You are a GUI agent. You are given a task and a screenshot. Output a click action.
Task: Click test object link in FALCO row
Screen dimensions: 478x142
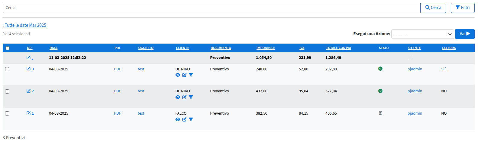[141, 113]
